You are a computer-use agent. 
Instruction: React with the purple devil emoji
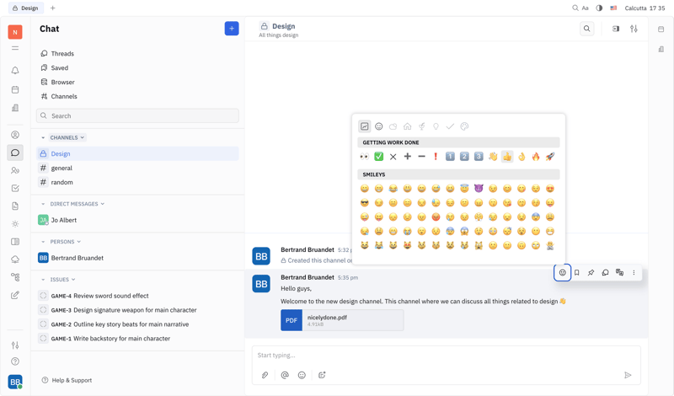[x=479, y=189]
